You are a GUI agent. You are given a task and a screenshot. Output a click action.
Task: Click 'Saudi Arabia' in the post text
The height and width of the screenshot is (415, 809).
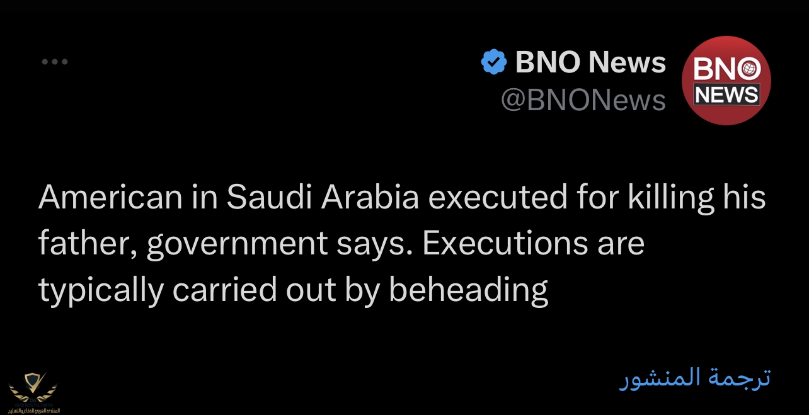click(323, 198)
